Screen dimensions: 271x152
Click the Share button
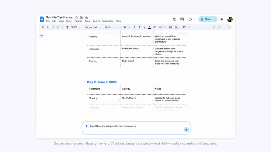point(206,19)
